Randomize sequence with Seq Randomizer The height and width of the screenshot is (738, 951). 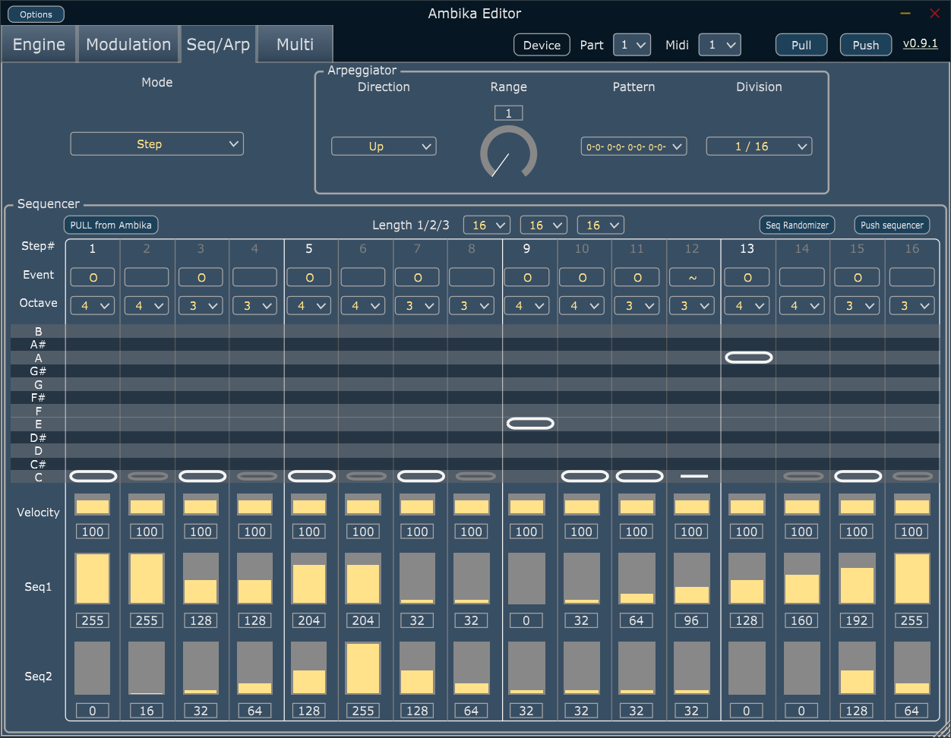tap(797, 225)
